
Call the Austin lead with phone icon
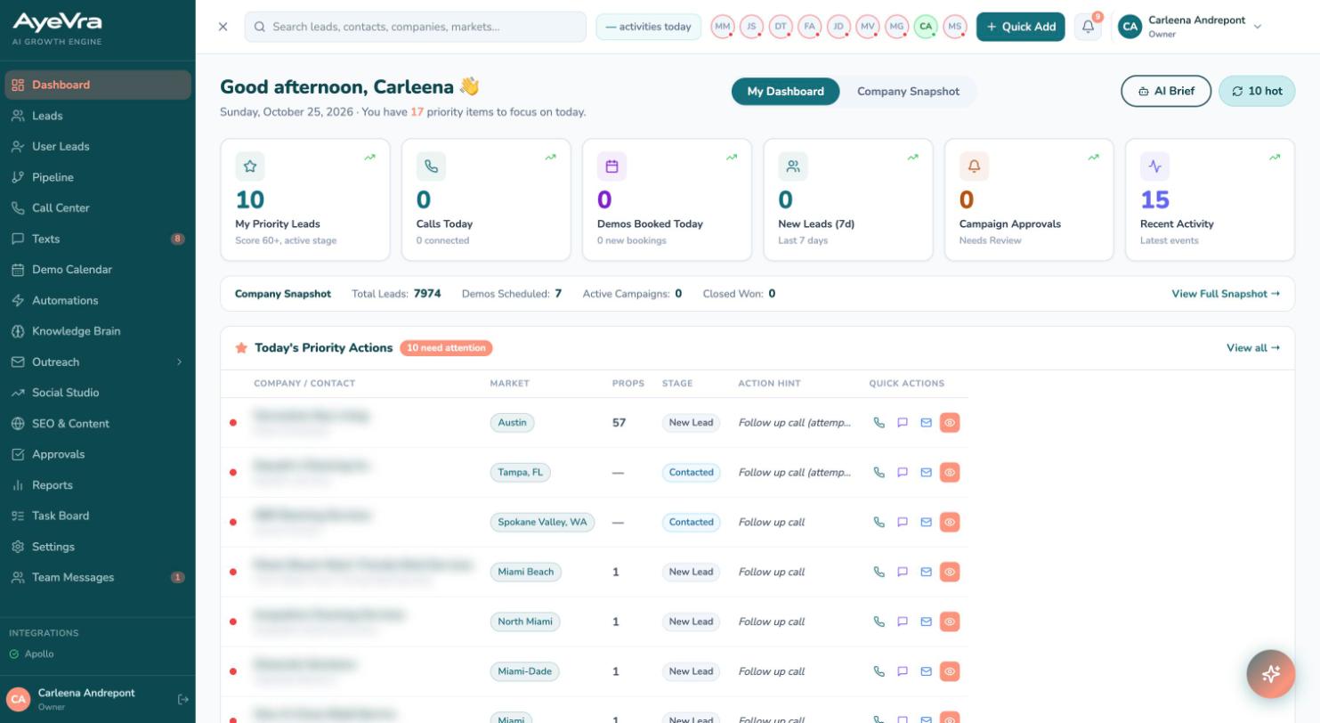[879, 423]
